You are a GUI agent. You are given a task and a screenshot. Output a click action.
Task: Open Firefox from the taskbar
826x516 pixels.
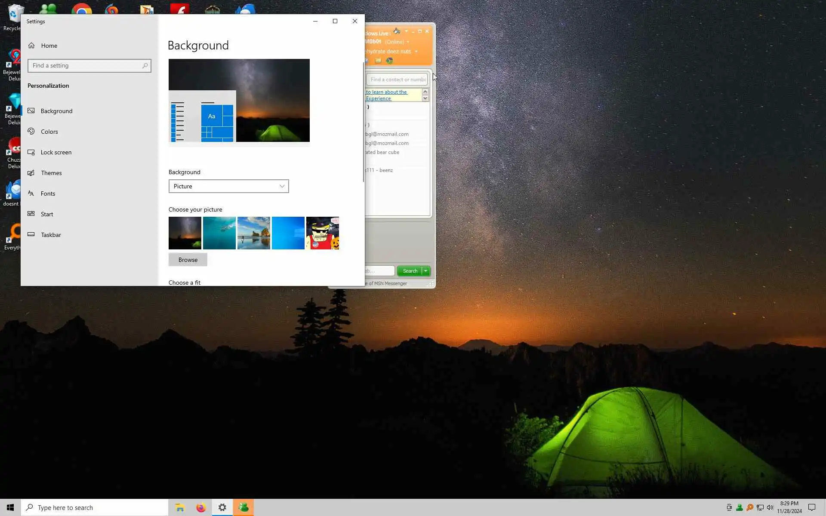201,507
